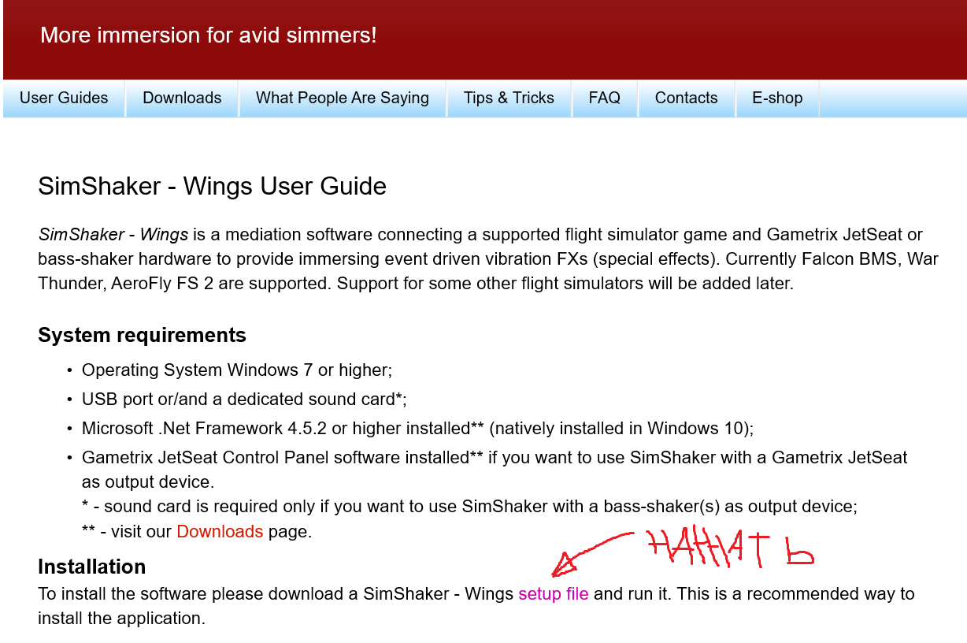Click the "Microsoft .Net Framework 4.5.2" bullet

pyautogui.click(x=418, y=428)
